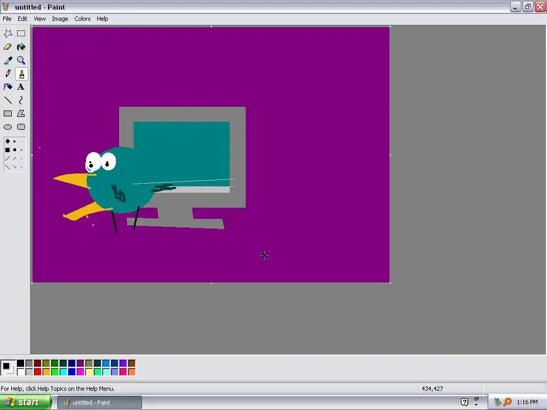Open the Edit menu
The height and width of the screenshot is (410, 547).
click(x=22, y=19)
